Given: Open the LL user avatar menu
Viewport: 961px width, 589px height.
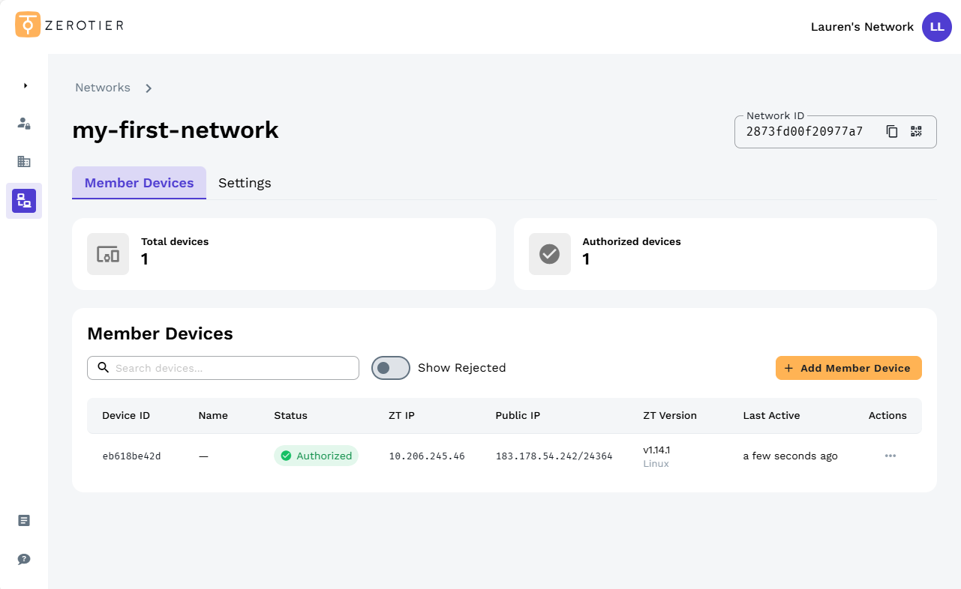Looking at the screenshot, I should (x=936, y=27).
